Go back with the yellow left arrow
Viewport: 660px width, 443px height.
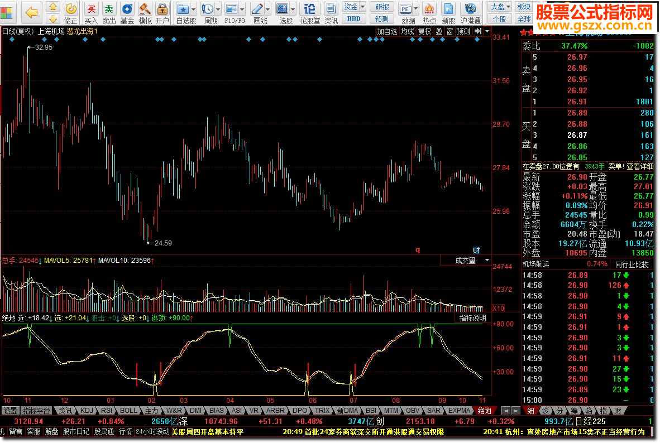(x=32, y=12)
